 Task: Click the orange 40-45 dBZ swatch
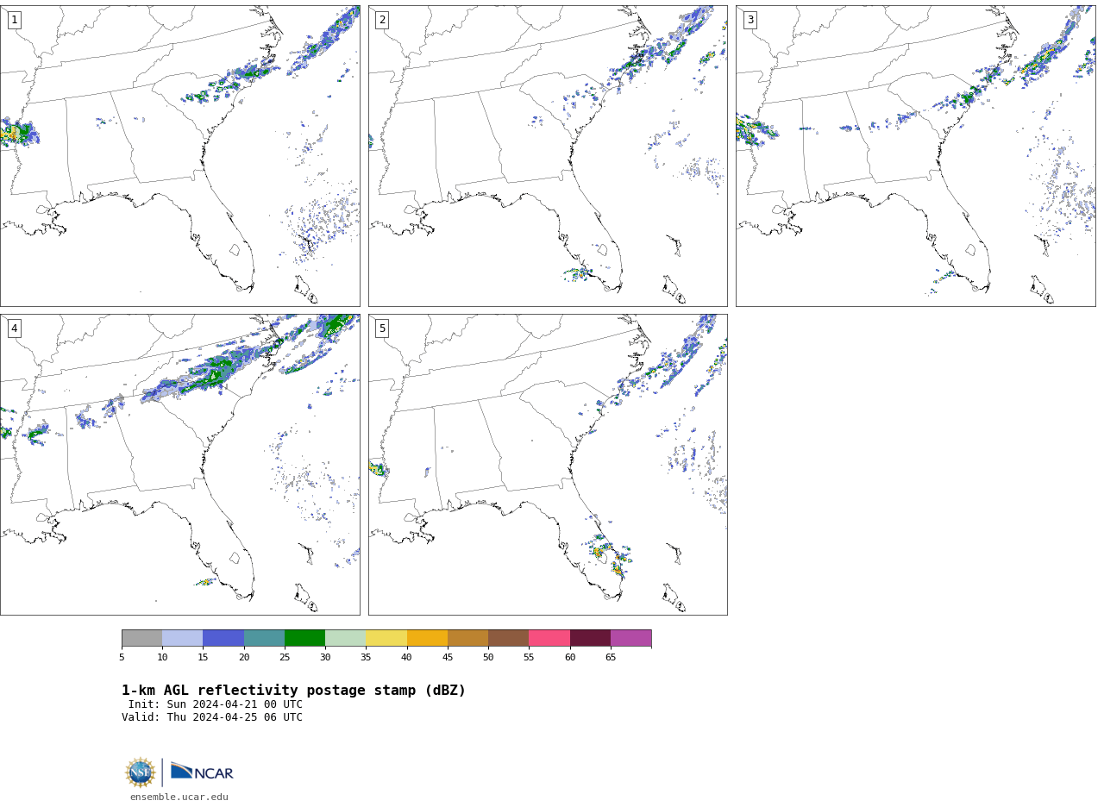point(427,638)
